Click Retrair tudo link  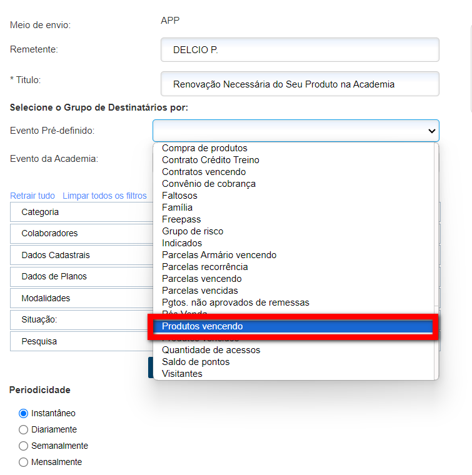pyautogui.click(x=33, y=196)
